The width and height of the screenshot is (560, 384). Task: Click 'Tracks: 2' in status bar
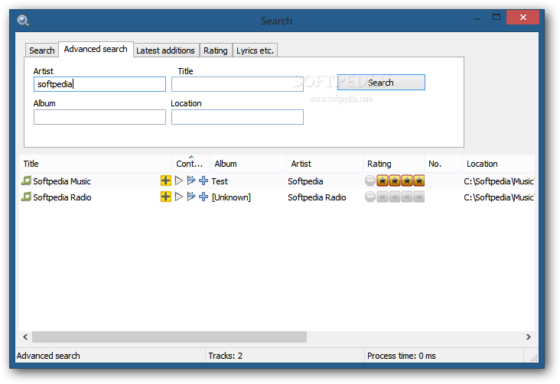coord(226,356)
